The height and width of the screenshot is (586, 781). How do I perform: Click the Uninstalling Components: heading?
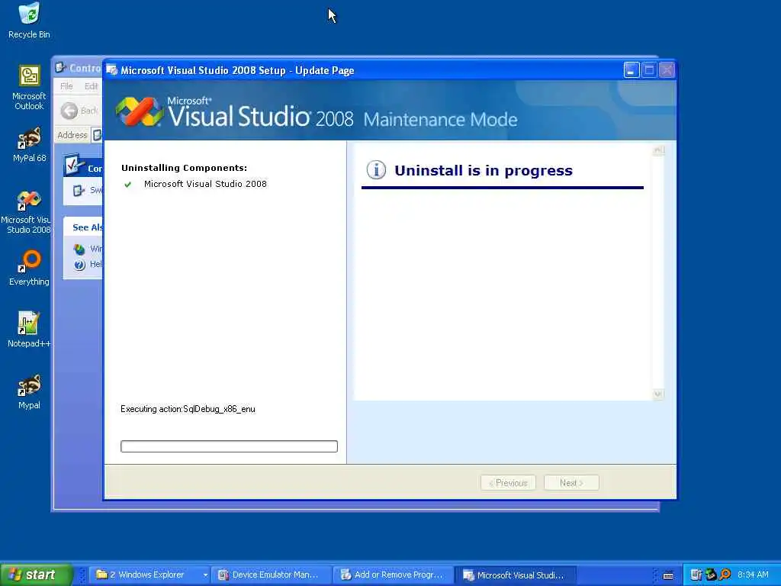[x=185, y=168]
